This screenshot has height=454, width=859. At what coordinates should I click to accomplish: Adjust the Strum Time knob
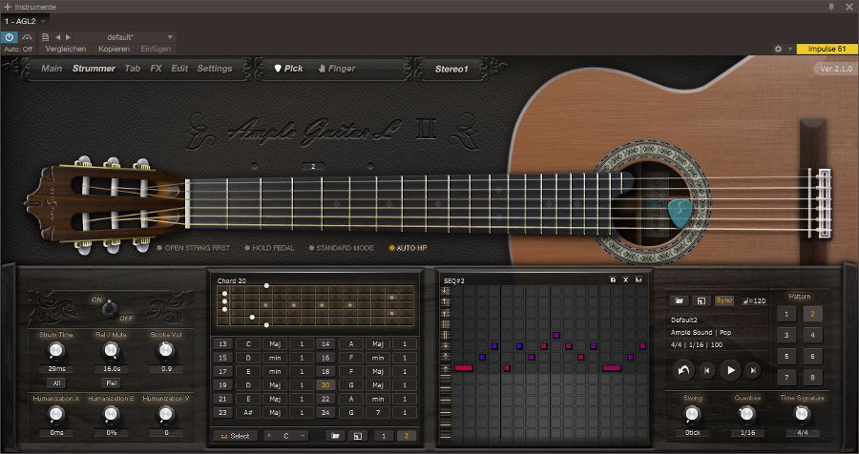coord(55,350)
